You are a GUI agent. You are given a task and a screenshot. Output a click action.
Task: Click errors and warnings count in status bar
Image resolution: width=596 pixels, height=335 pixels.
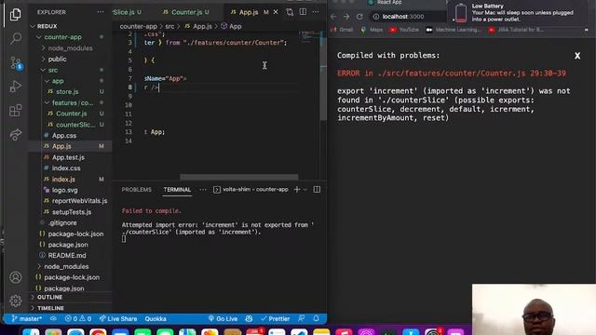click(x=78, y=318)
